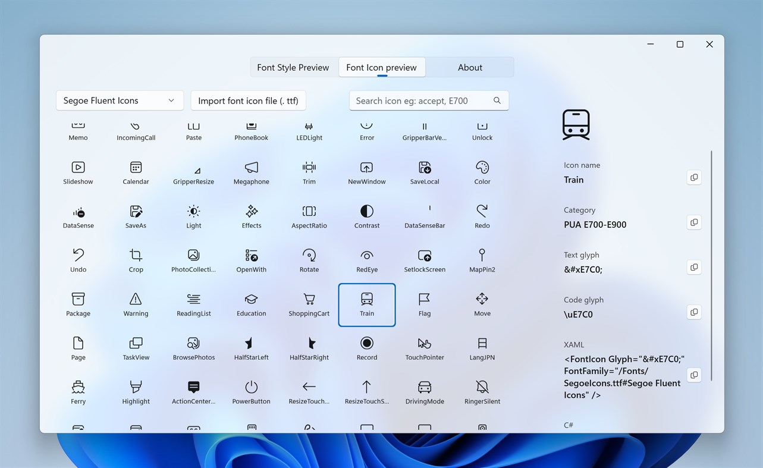The height and width of the screenshot is (468, 763).
Task: Select the BrowsePhotos icon
Action: [x=193, y=349]
